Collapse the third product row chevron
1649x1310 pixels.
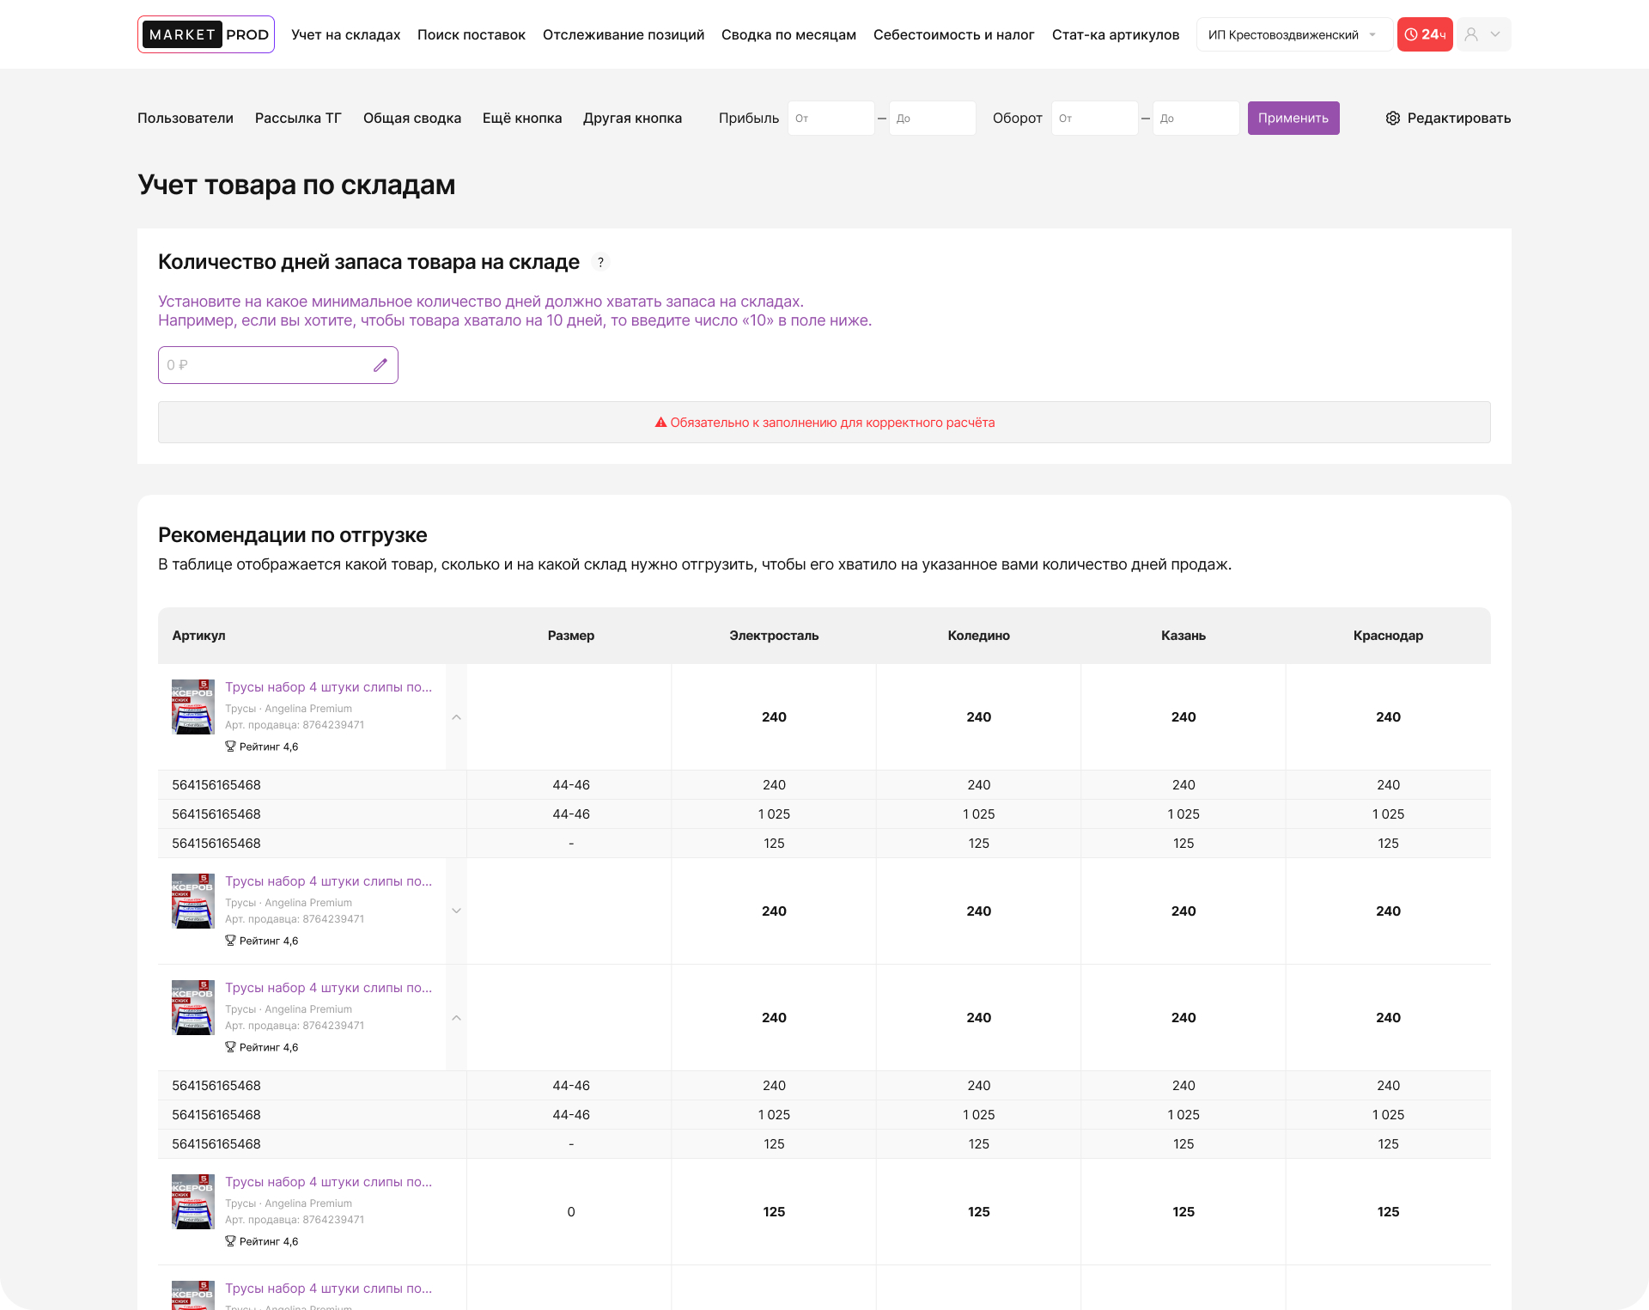coord(456,1018)
